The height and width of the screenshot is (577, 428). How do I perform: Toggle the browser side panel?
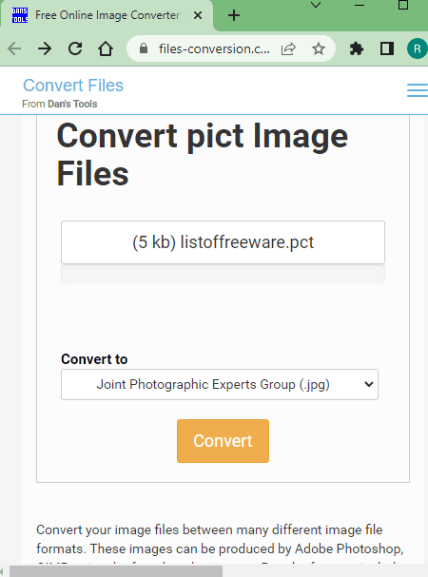[387, 48]
